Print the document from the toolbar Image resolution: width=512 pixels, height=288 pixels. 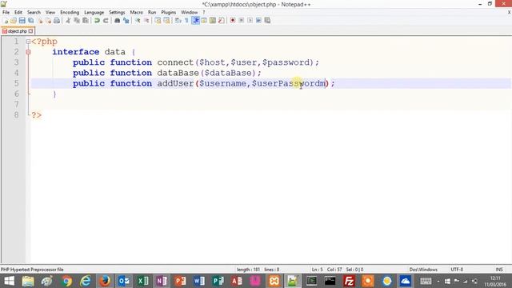57,21
